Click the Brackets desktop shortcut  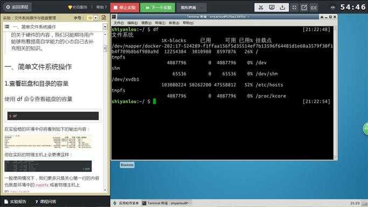pyautogui.click(x=127, y=165)
